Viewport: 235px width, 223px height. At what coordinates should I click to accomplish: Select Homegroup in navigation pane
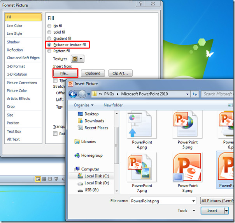tap(89, 155)
